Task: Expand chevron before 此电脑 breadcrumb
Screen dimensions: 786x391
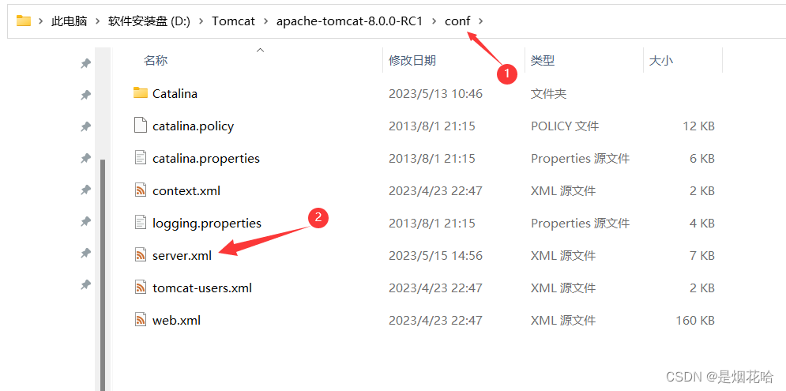Action: (x=40, y=21)
